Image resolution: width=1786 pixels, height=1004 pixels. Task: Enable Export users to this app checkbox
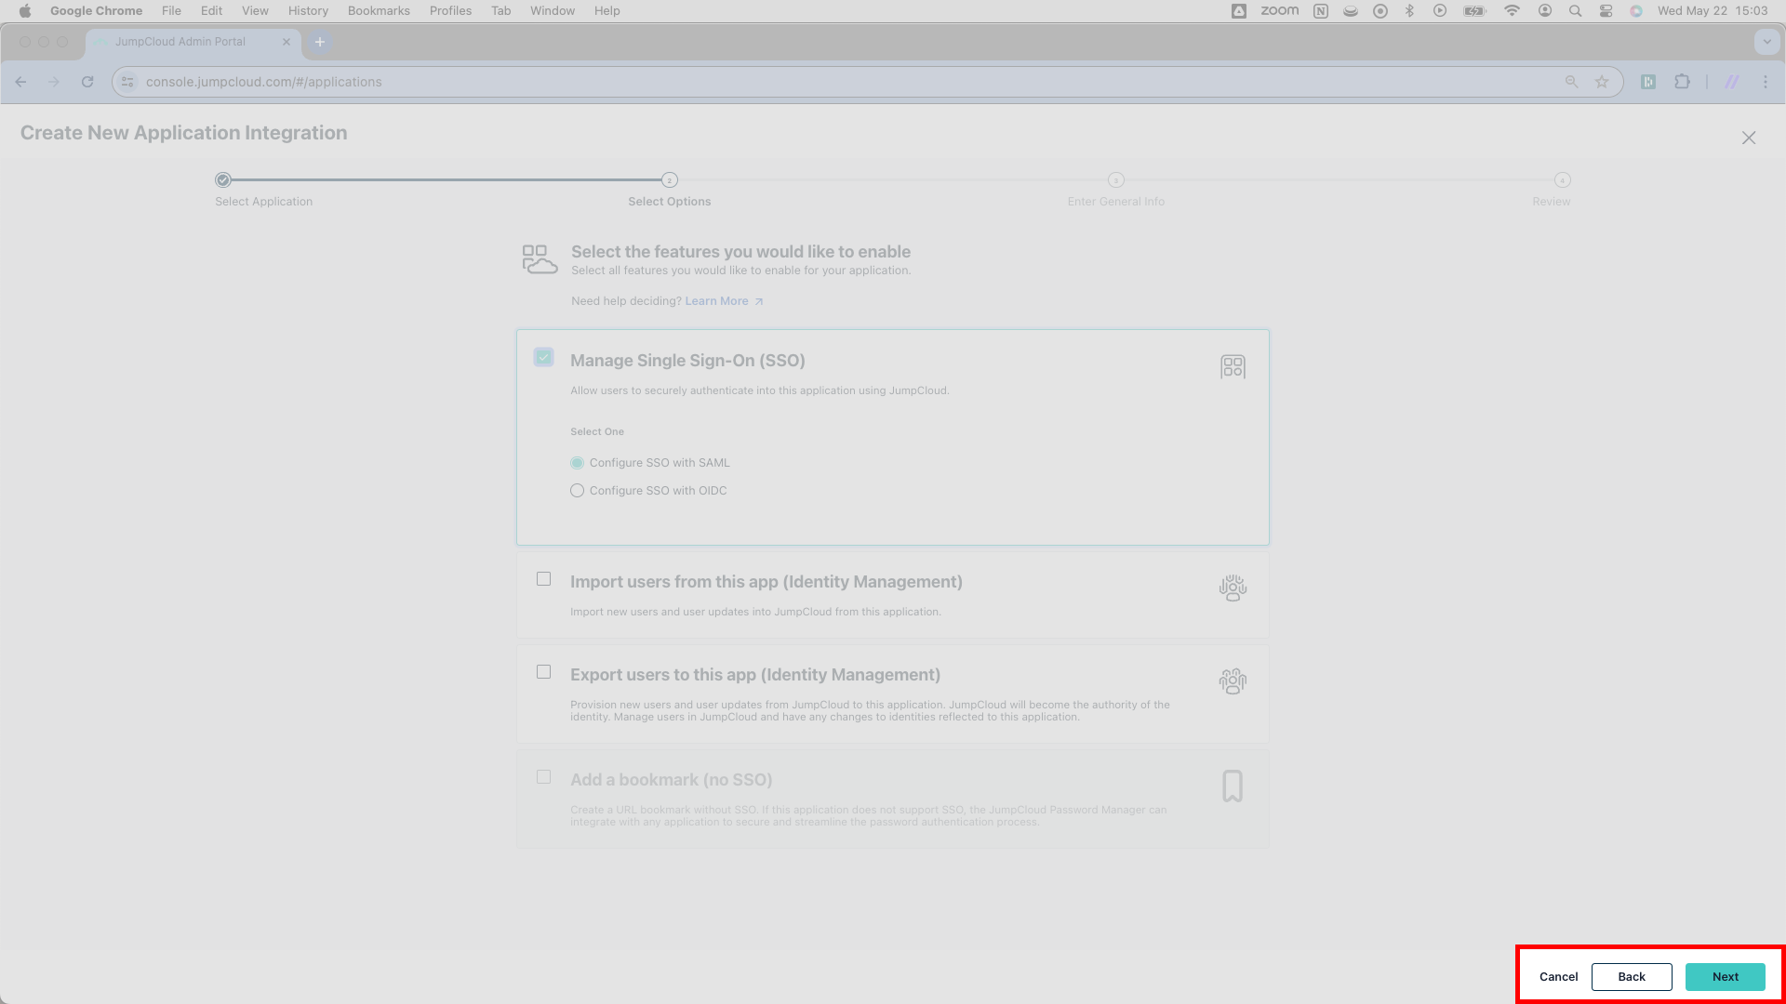pyautogui.click(x=544, y=672)
